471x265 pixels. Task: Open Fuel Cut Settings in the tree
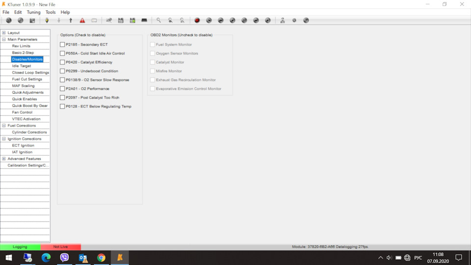point(27,79)
